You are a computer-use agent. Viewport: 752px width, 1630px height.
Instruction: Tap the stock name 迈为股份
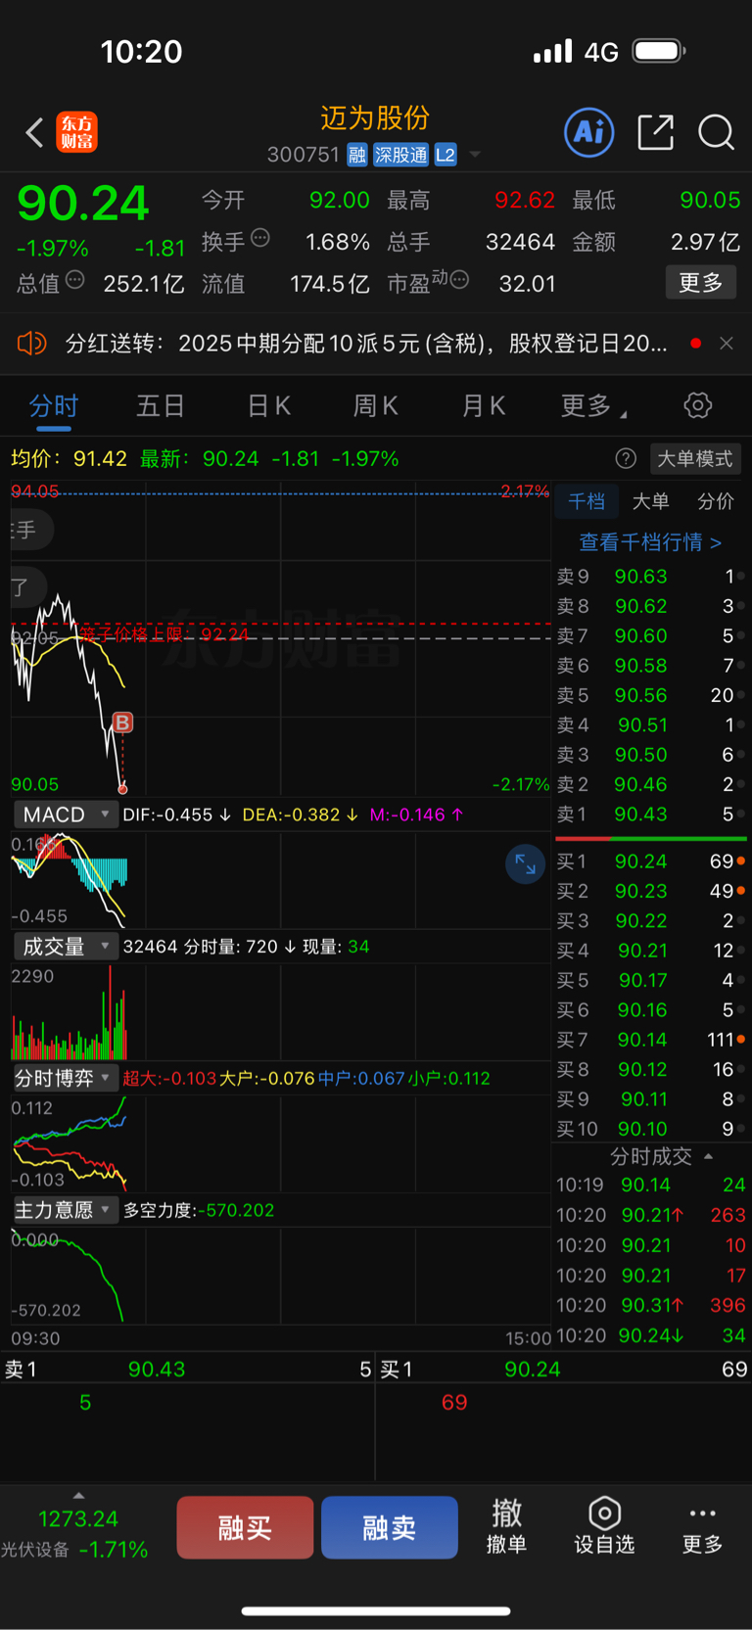coord(375,118)
